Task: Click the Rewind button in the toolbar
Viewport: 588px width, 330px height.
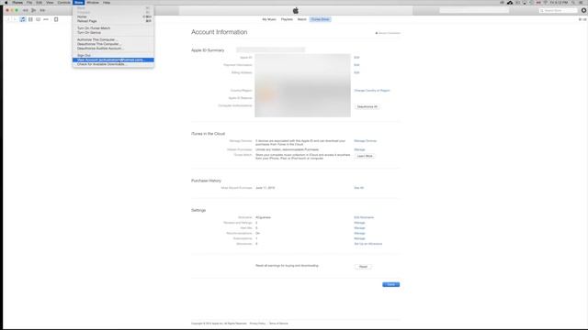Action: tap(25, 10)
